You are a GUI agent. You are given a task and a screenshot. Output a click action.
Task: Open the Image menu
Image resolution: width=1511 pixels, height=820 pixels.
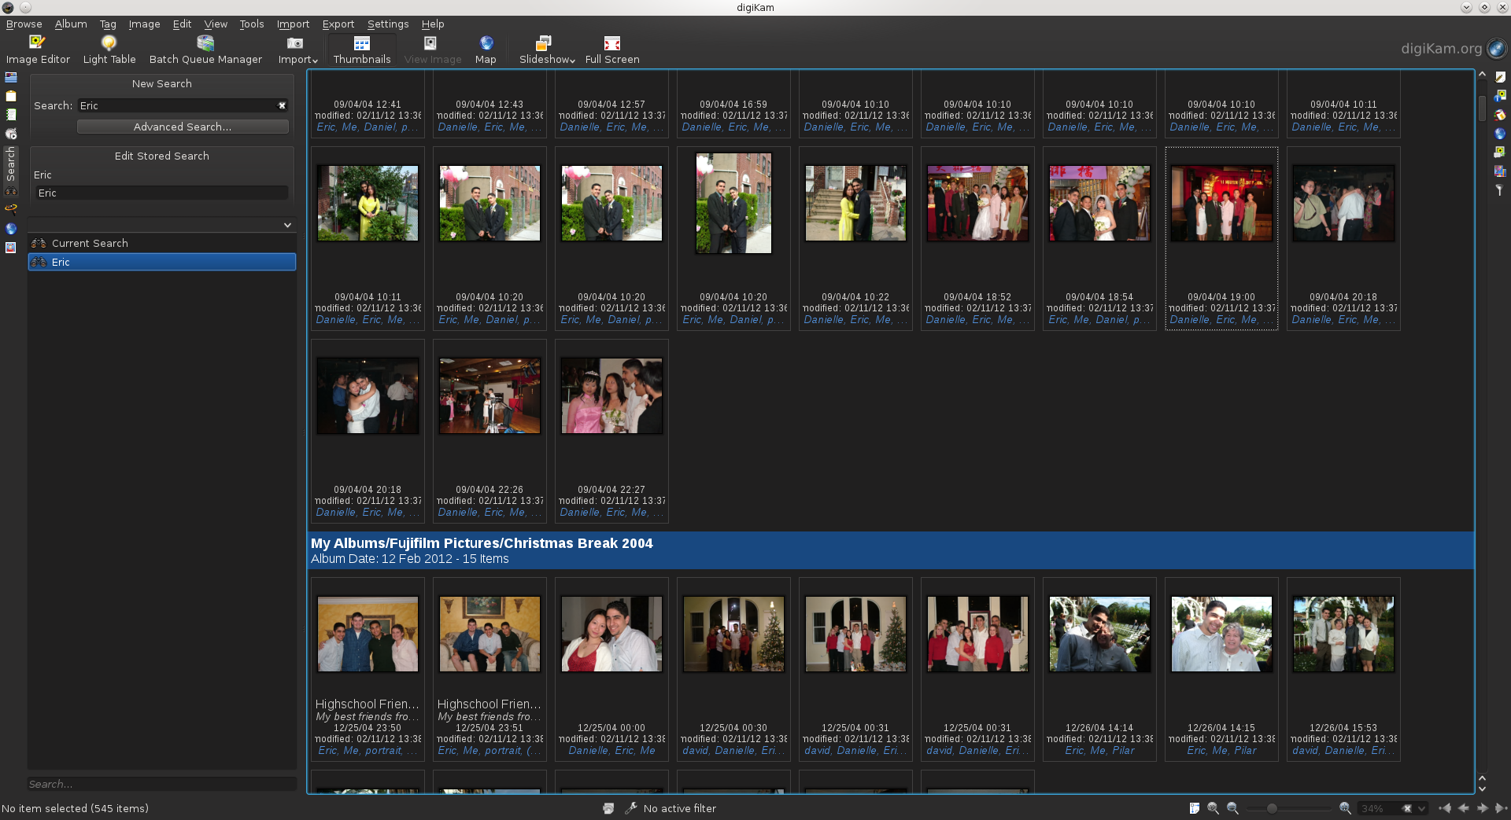point(144,24)
